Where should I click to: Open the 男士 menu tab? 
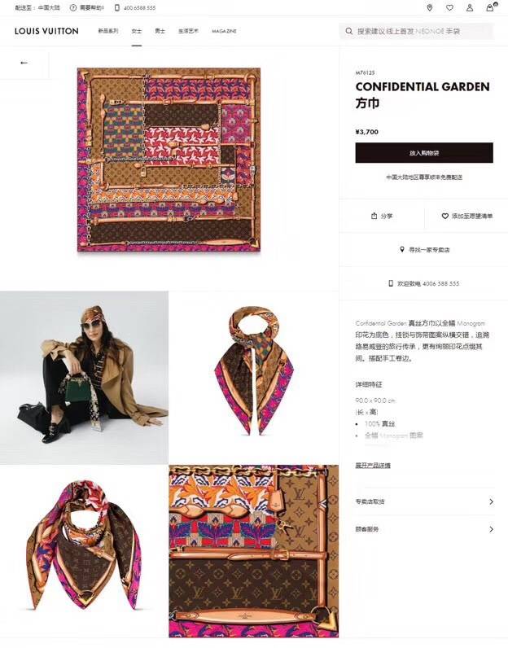160,31
